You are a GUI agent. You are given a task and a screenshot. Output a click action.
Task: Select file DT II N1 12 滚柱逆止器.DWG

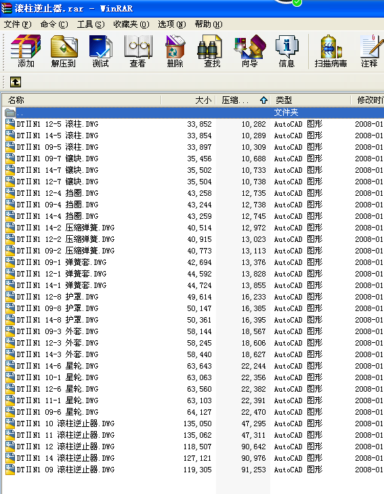tap(66, 447)
